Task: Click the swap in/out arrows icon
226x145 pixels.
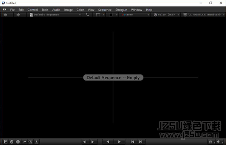Action: tap(24, 142)
